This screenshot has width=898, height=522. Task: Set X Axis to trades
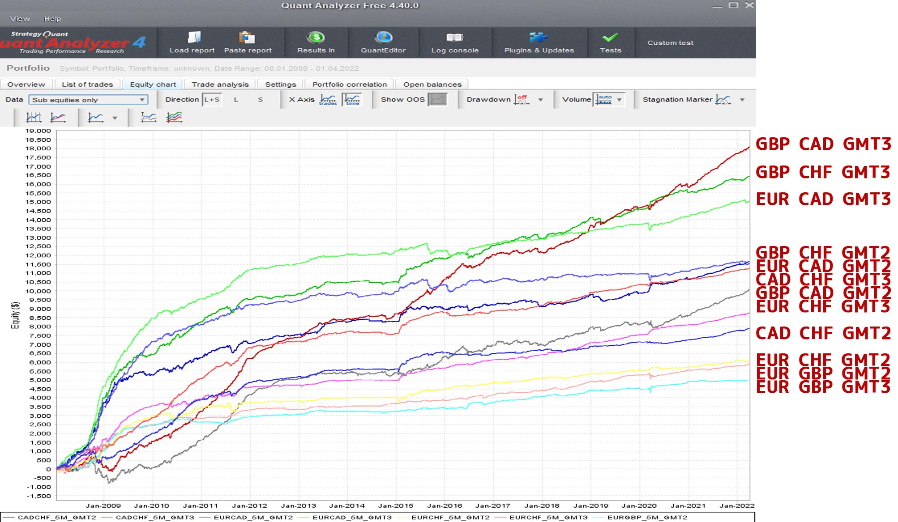[x=328, y=100]
